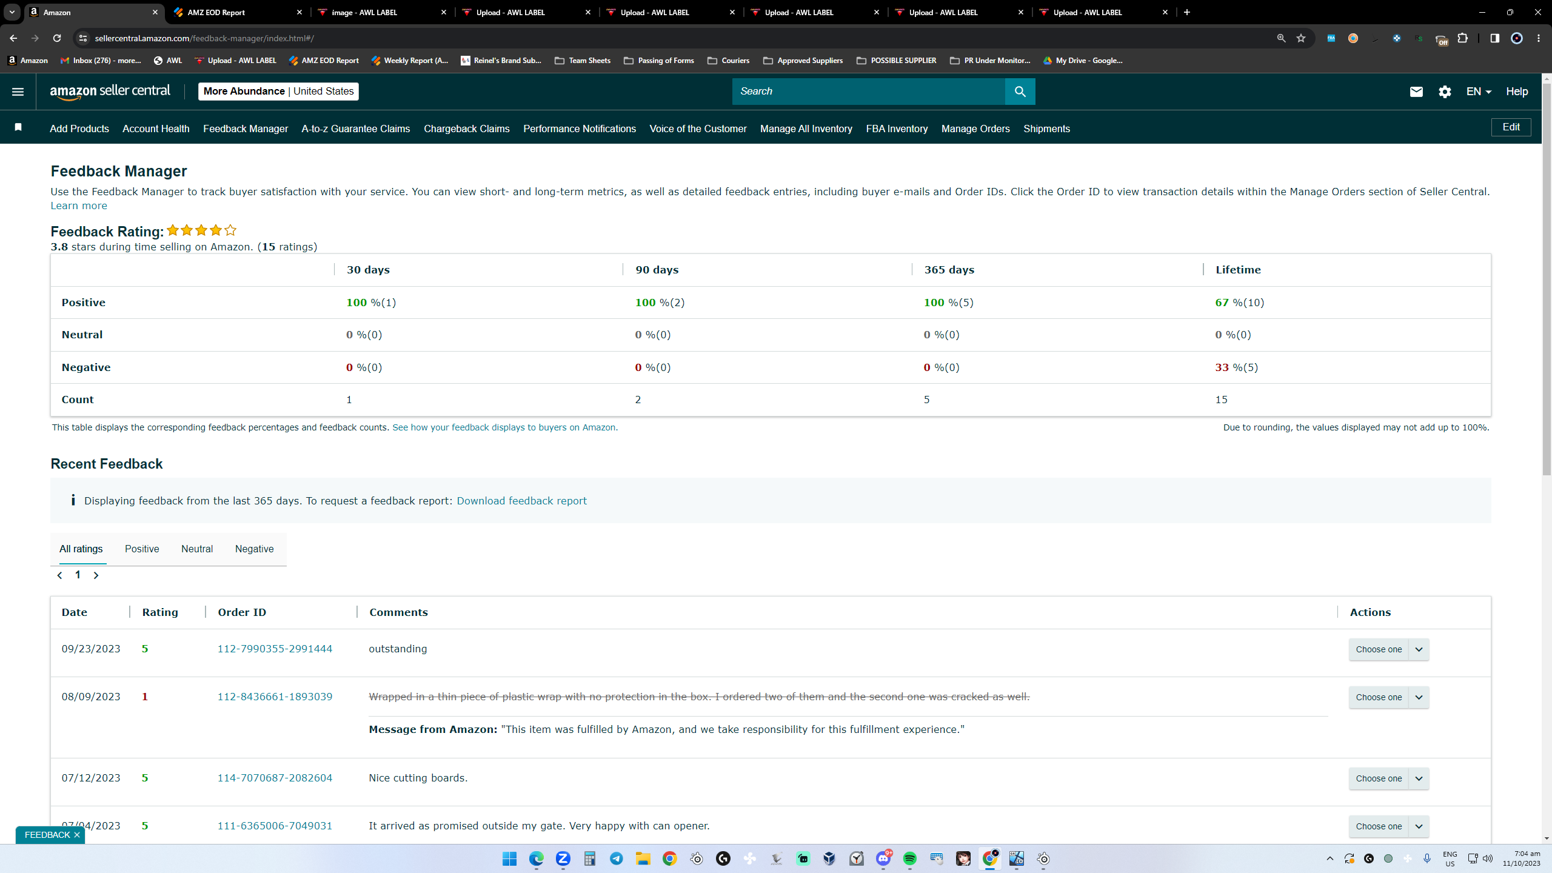The width and height of the screenshot is (1552, 873).
Task: Click the More Abundance United States account switcher
Action: [278, 92]
